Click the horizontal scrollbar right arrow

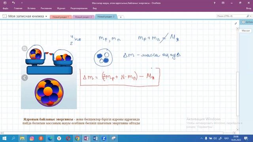[234, 133]
